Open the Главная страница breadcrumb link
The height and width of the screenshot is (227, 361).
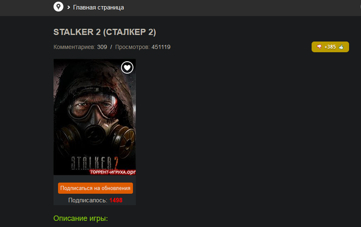(x=99, y=7)
